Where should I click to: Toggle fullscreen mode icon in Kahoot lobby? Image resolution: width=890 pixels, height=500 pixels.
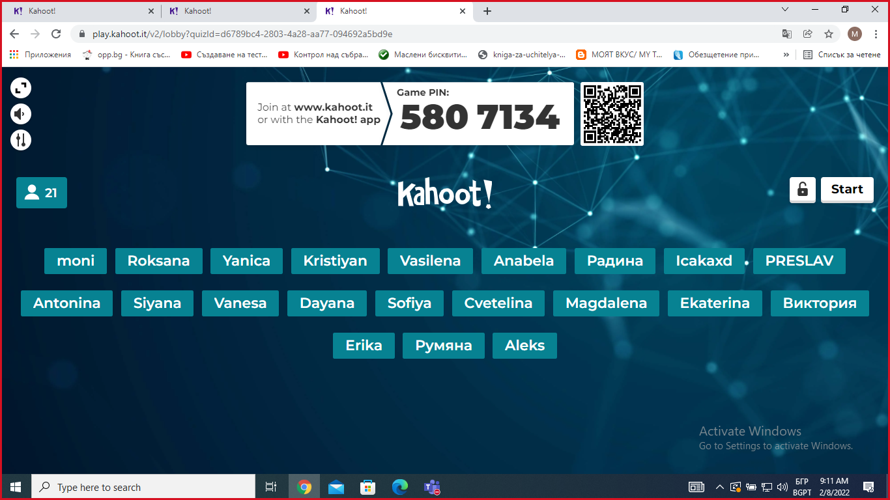(21, 88)
